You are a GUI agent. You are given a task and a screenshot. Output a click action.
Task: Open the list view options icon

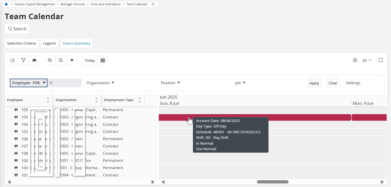pyautogui.click(x=13, y=60)
